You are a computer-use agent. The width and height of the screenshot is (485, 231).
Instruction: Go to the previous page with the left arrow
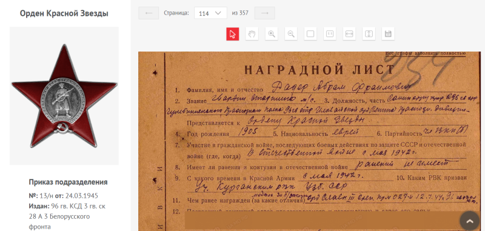(149, 13)
